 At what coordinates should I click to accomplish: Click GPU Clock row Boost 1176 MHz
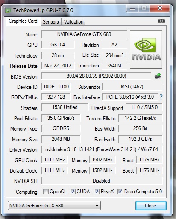149,160
